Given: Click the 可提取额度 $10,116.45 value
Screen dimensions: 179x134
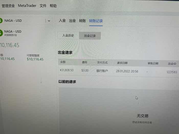Looking at the screenshot, I should (x=35, y=59).
